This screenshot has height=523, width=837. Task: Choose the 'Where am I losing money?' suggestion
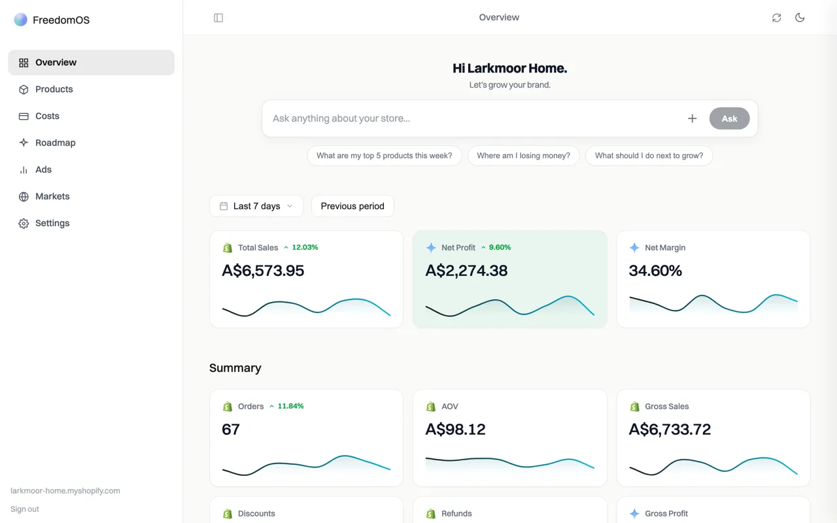524,156
